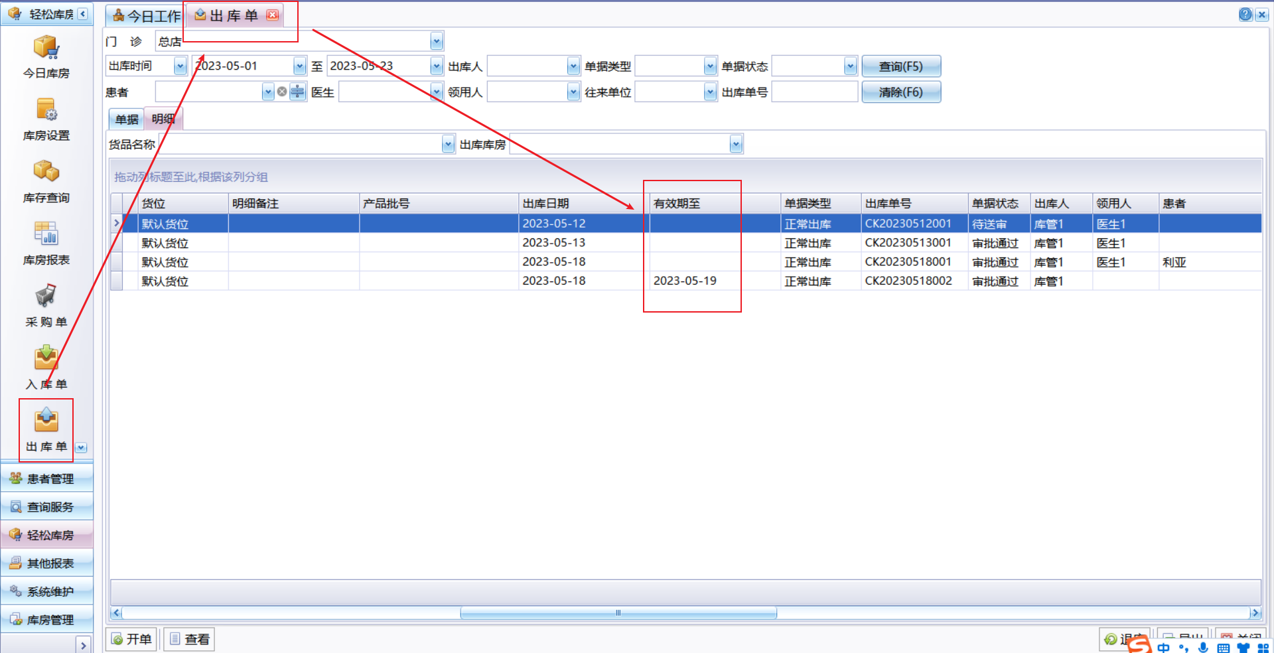Click the horizontal scrollbar left arrow
Image resolution: width=1274 pixels, height=653 pixels.
(x=116, y=613)
